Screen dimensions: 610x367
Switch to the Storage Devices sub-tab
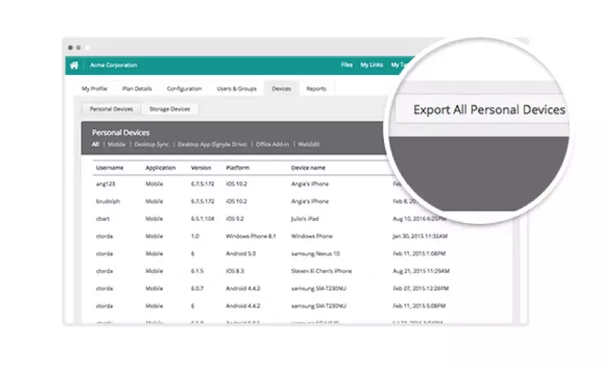[x=169, y=109]
